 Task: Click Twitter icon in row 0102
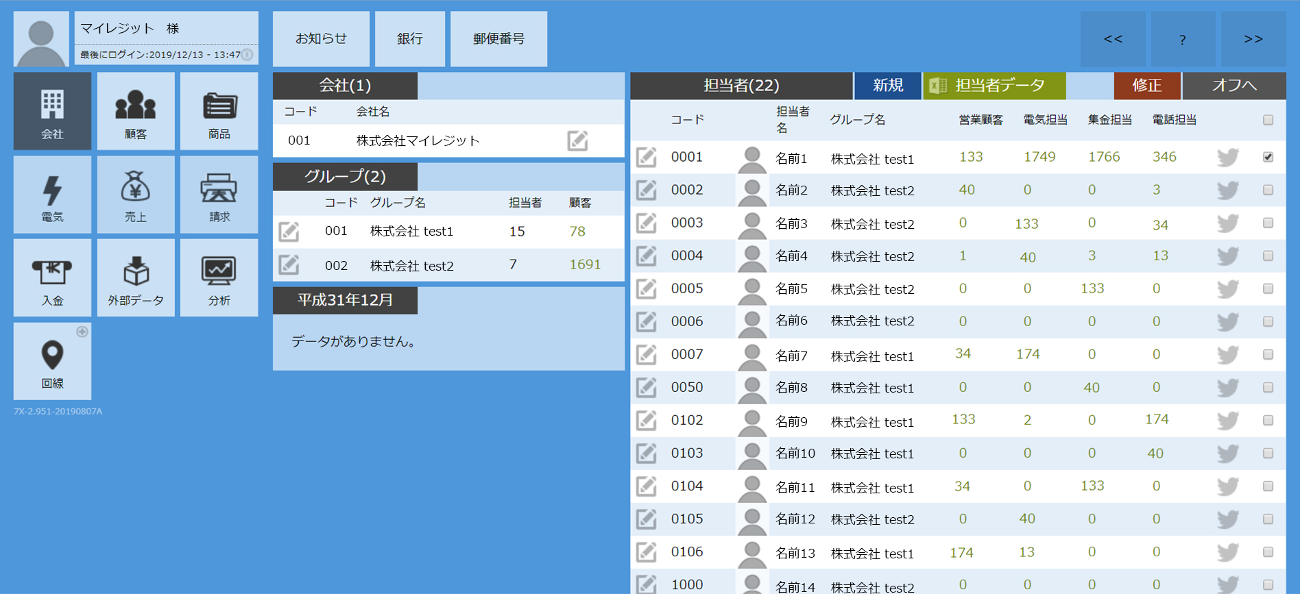(x=1227, y=421)
